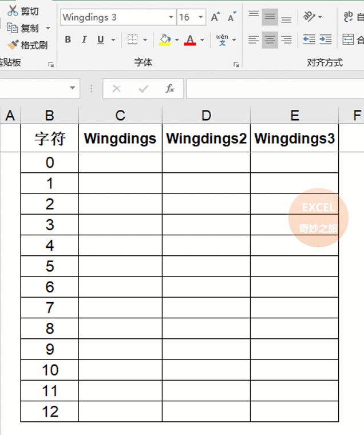Screen dimensions: 364x435
Task: Click the insert function fx icon
Action: [170, 89]
